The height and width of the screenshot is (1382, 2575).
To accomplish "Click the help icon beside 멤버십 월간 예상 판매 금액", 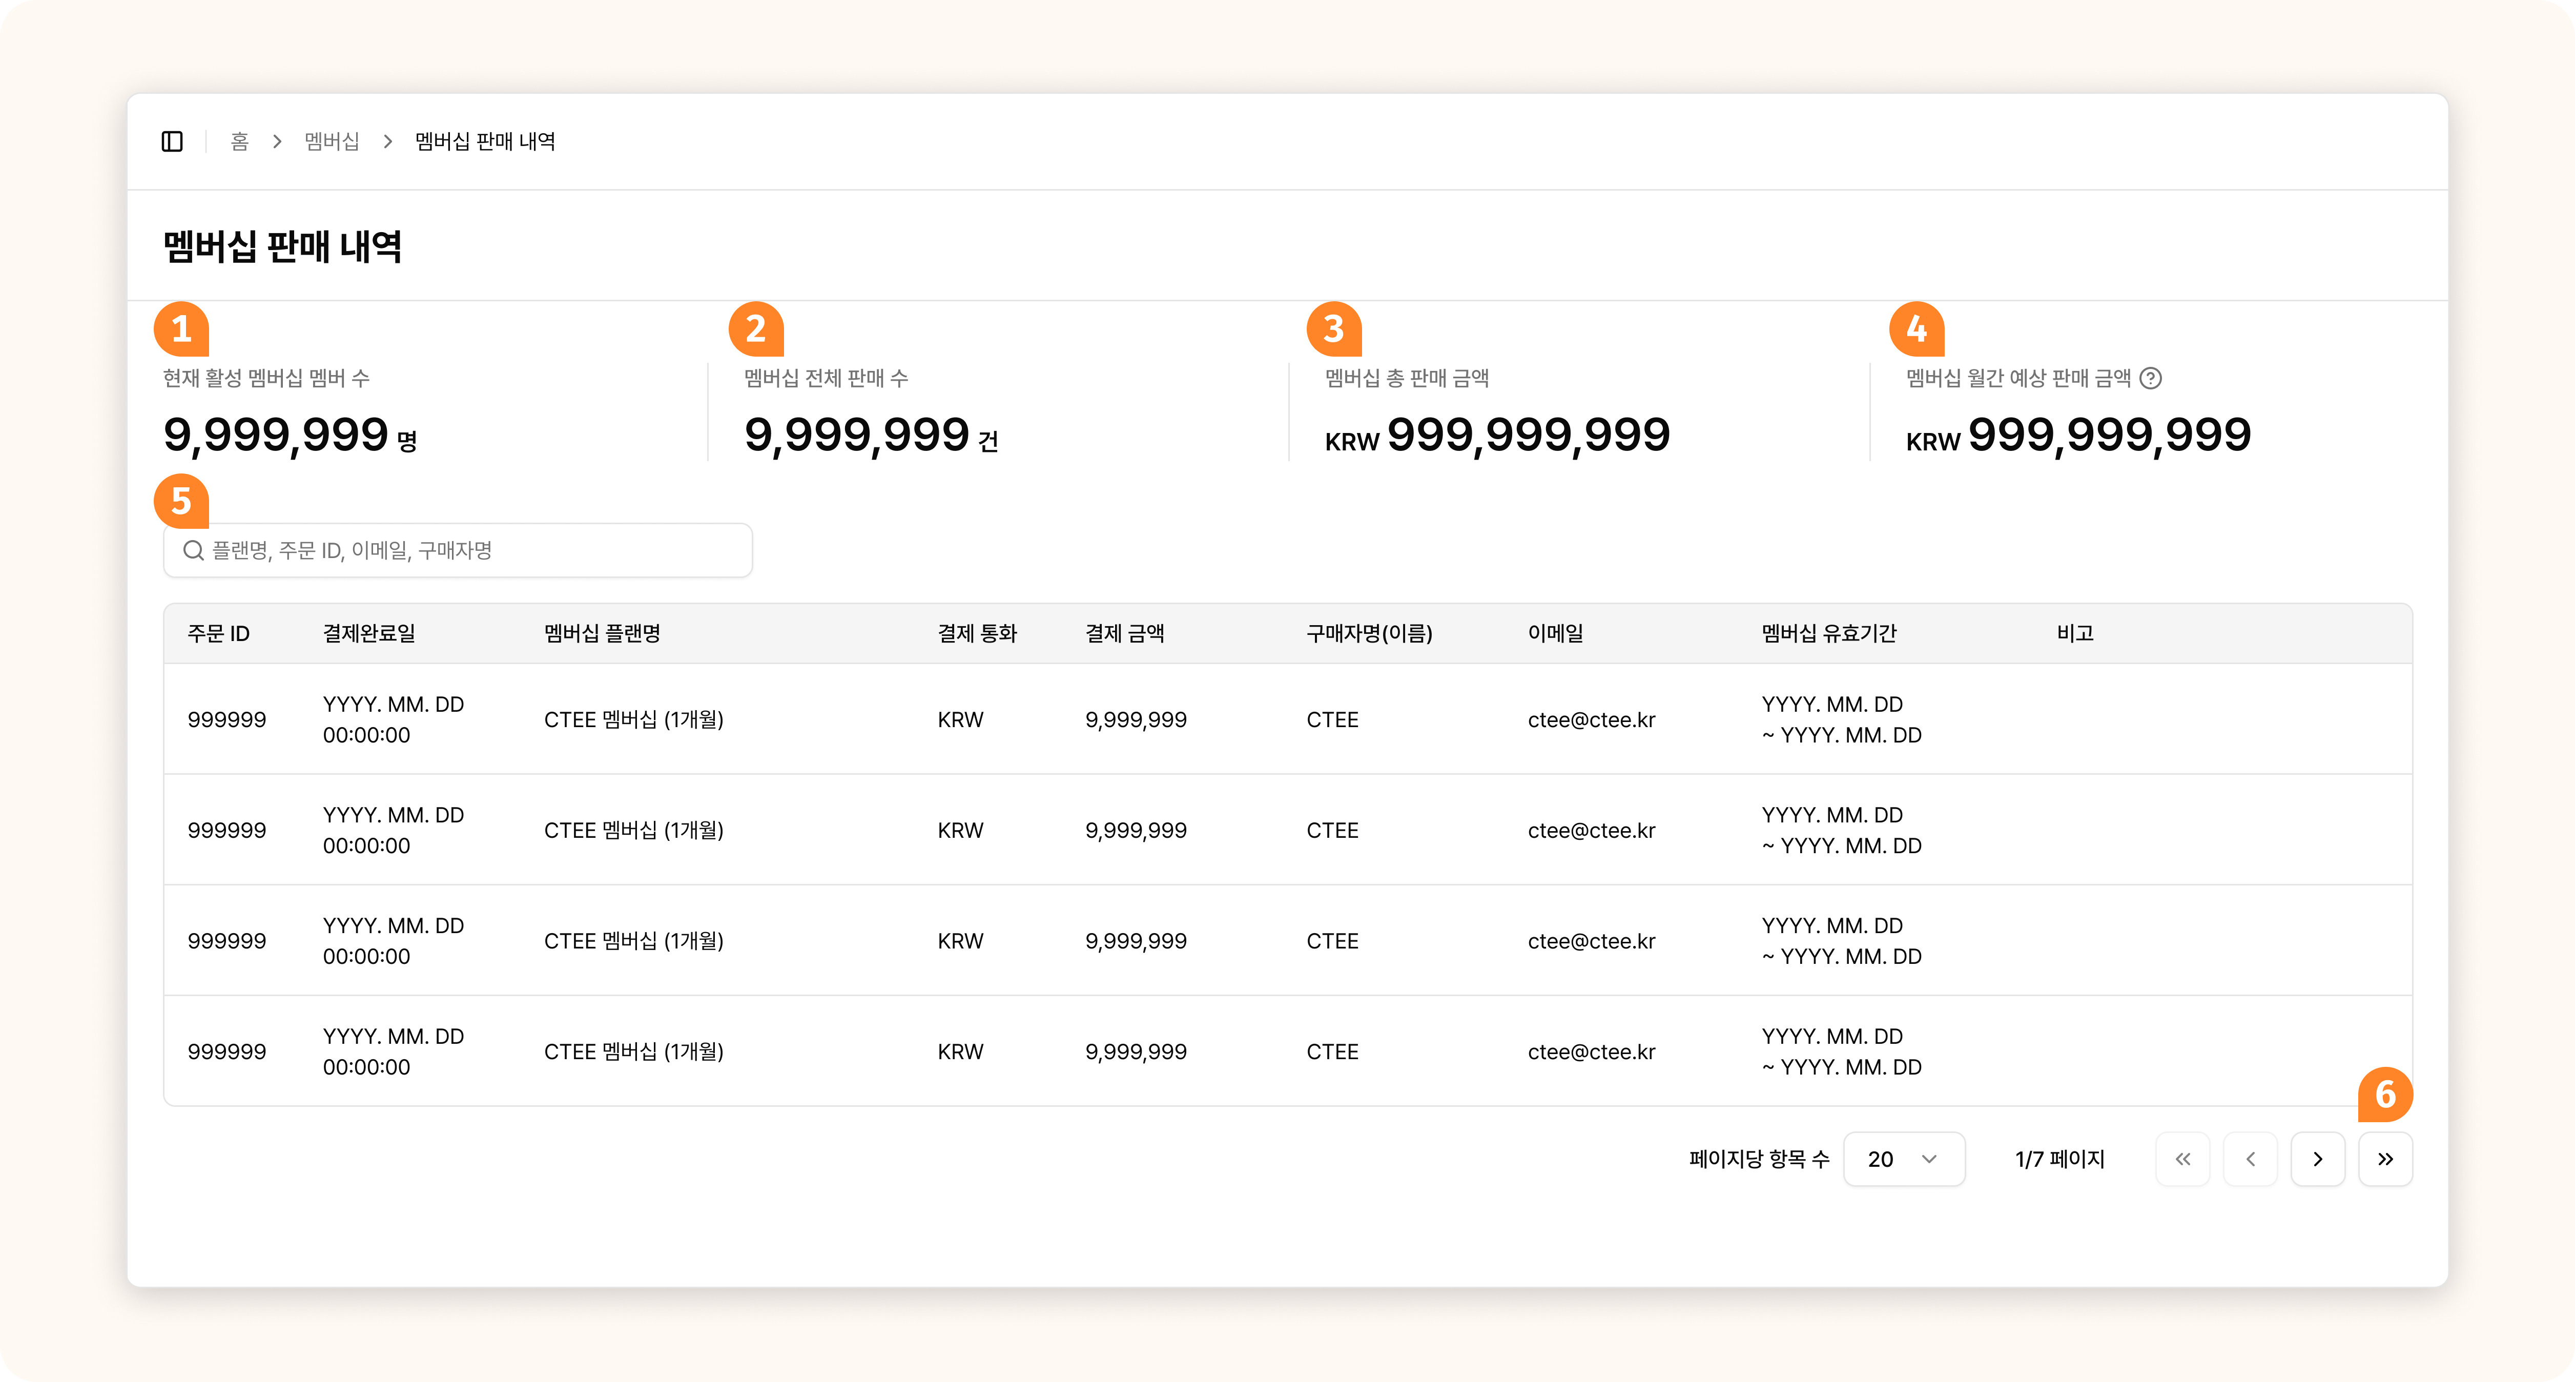I will pos(2150,378).
